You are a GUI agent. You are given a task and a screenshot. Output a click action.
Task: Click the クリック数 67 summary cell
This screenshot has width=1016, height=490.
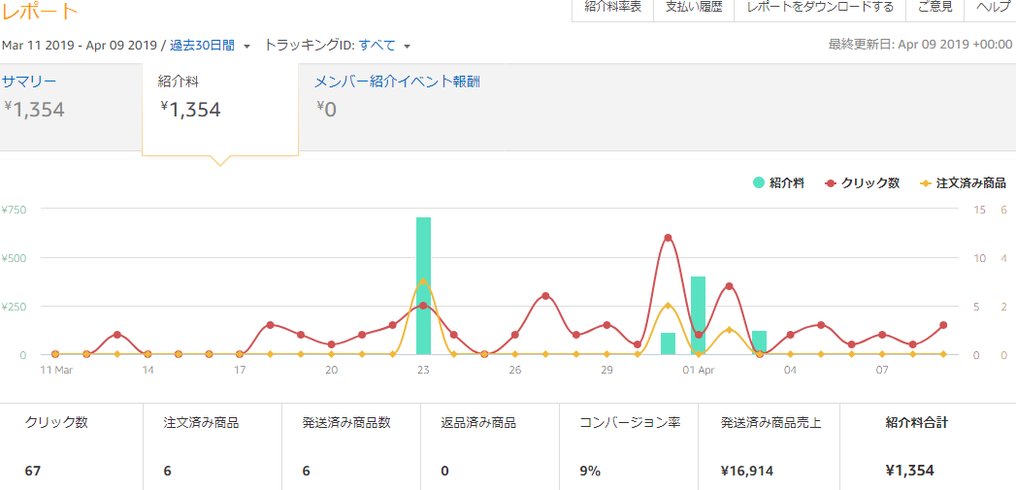point(71,446)
